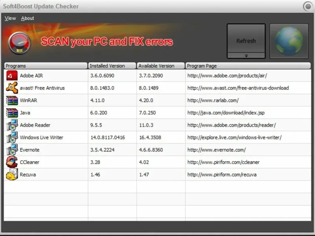This screenshot has width=315, height=236.
Task: Click available version 11.0.3
Action: click(146, 125)
